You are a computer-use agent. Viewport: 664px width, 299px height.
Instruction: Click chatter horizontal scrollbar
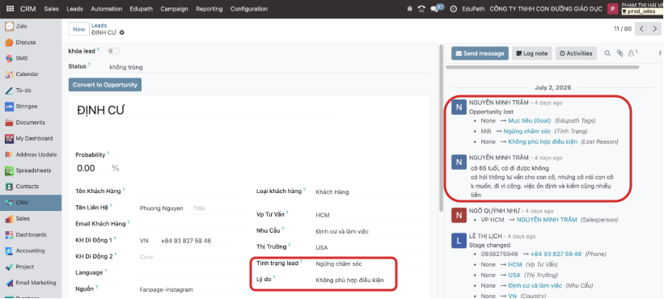click(x=543, y=67)
